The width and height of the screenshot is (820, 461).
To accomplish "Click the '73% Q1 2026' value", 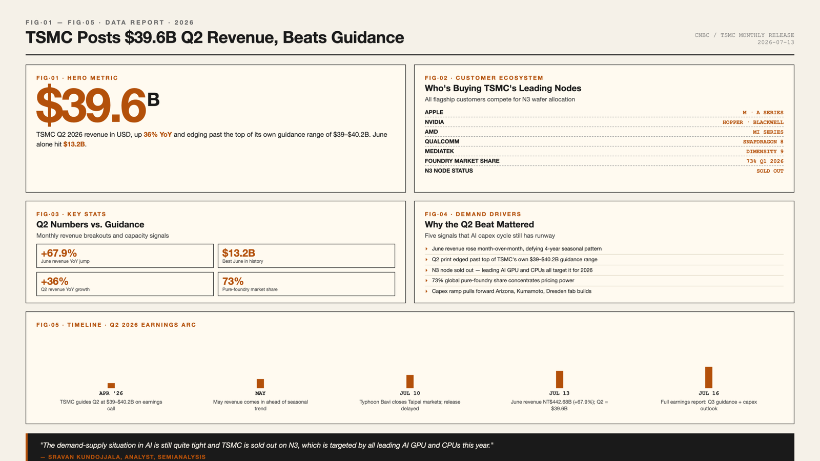I will pos(765,161).
